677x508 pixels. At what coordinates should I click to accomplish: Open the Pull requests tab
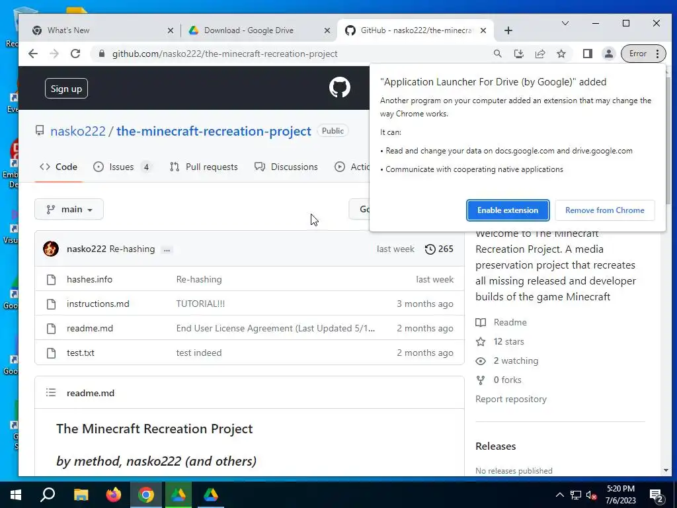(x=204, y=167)
